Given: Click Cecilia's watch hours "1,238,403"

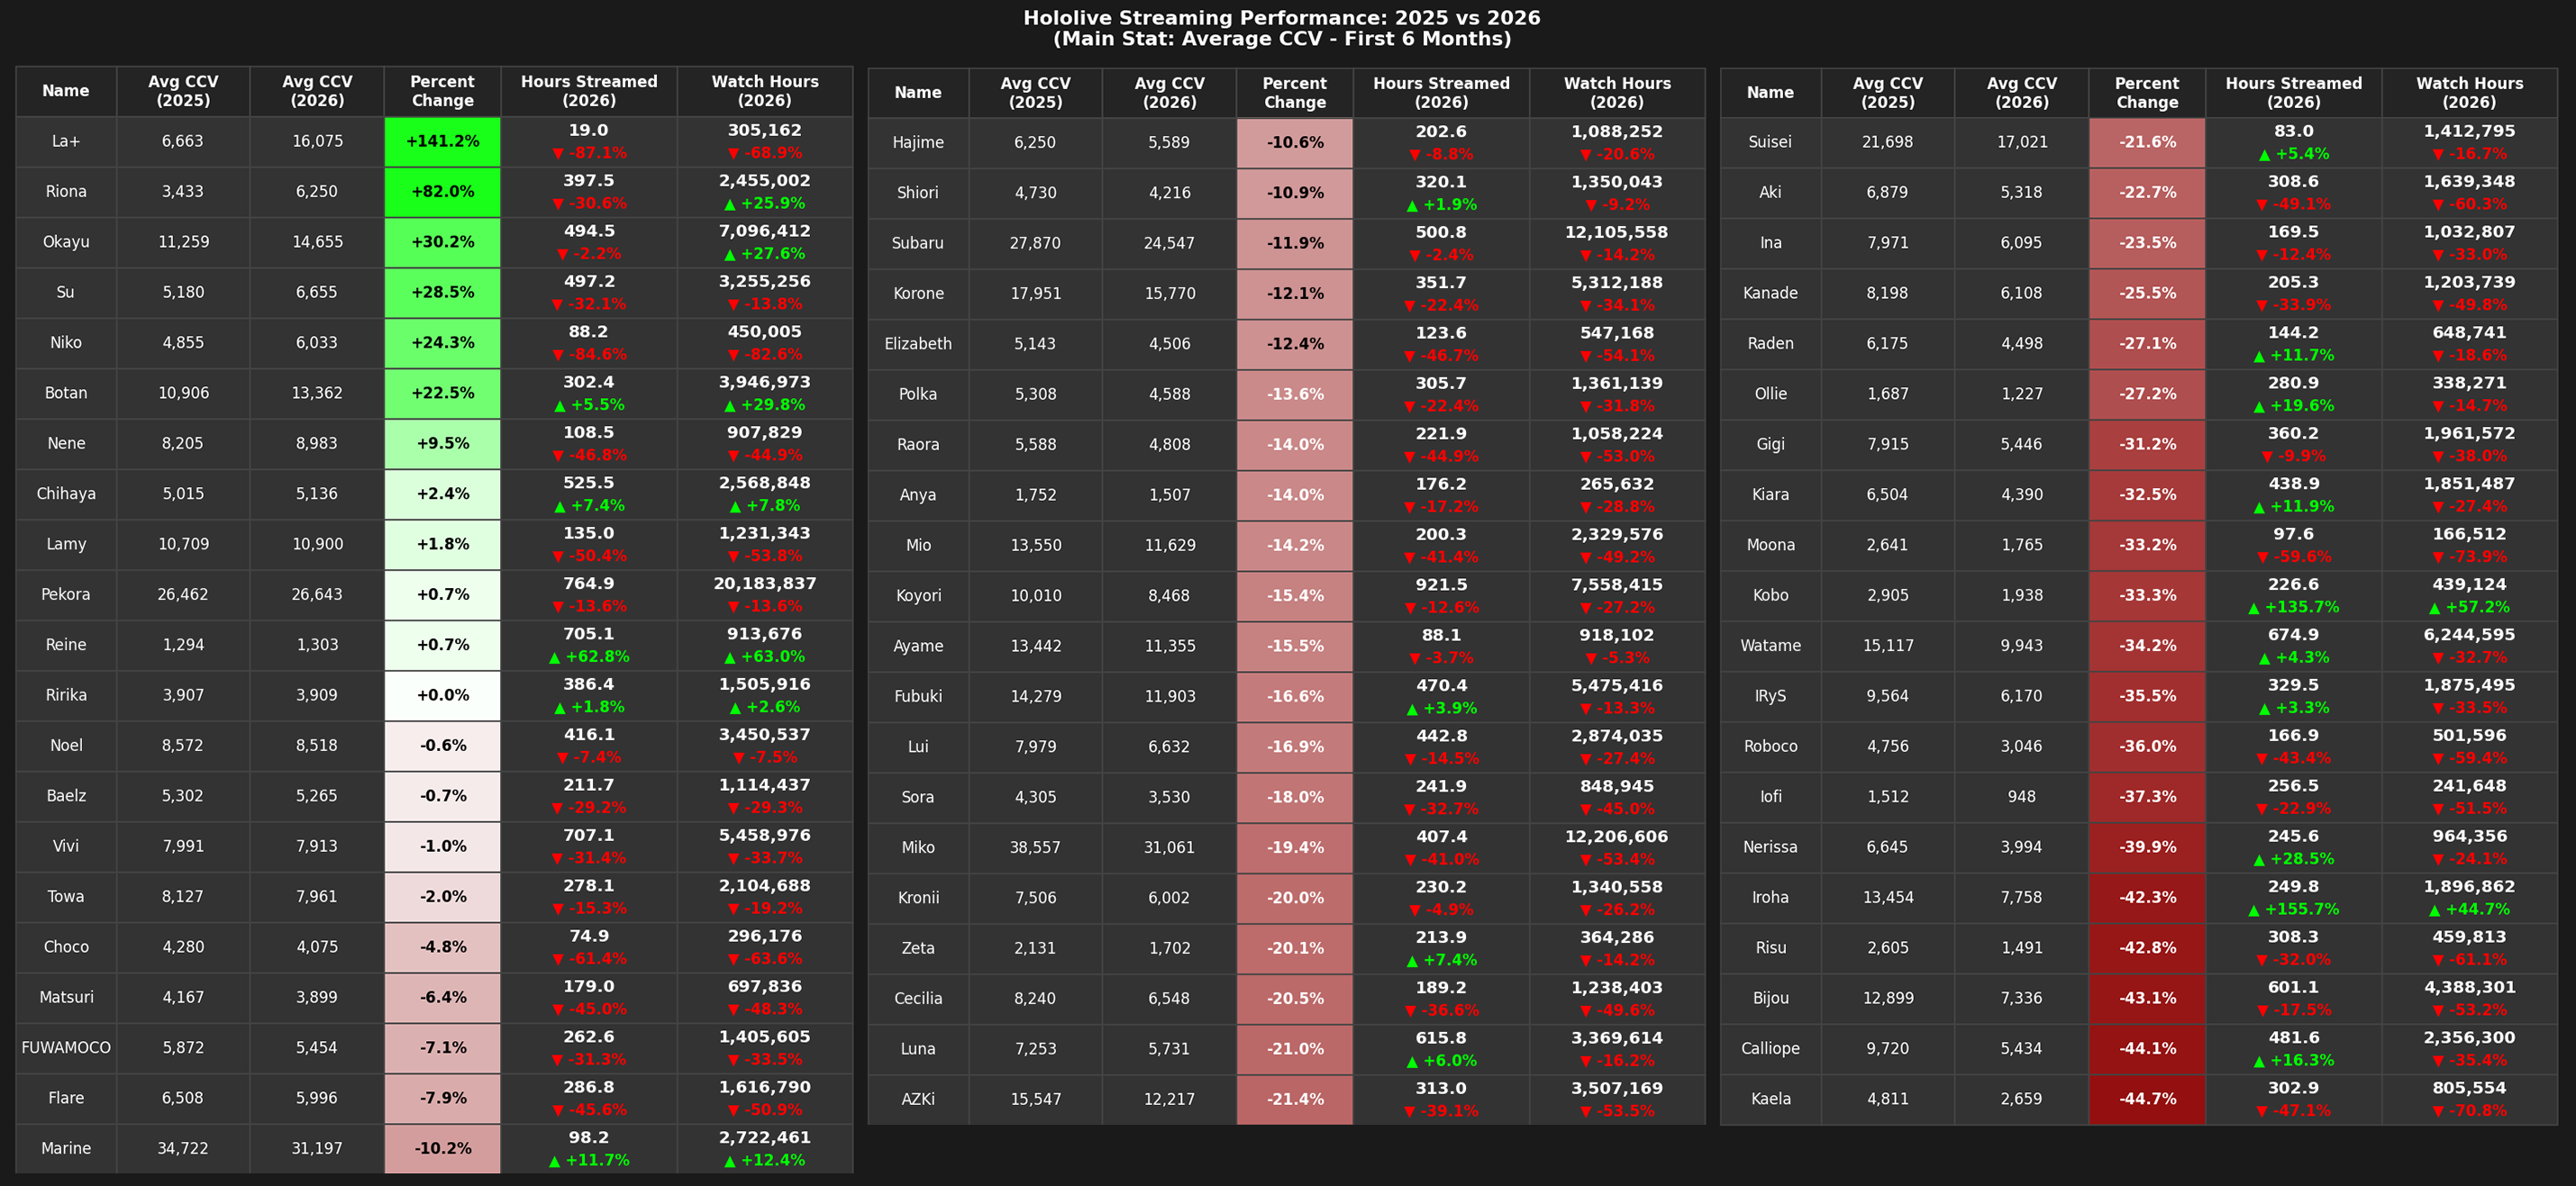Looking at the screenshot, I should pyautogui.click(x=1617, y=987).
